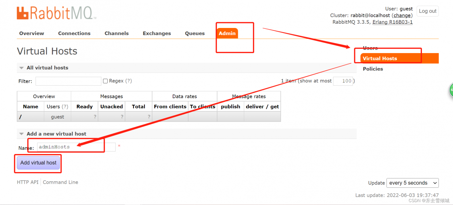
Task: Click the guest user cell
Action: pos(58,117)
